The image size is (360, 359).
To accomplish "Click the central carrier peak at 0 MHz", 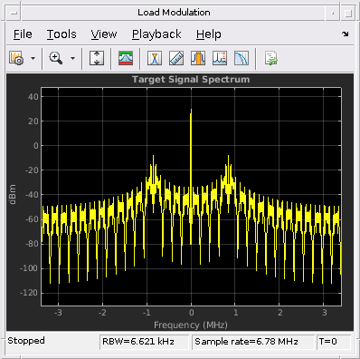I will click(x=191, y=111).
